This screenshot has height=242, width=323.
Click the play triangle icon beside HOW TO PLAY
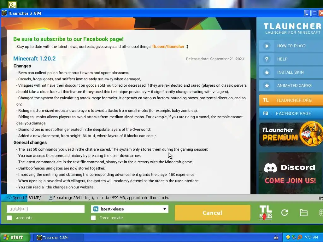(x=267, y=46)
